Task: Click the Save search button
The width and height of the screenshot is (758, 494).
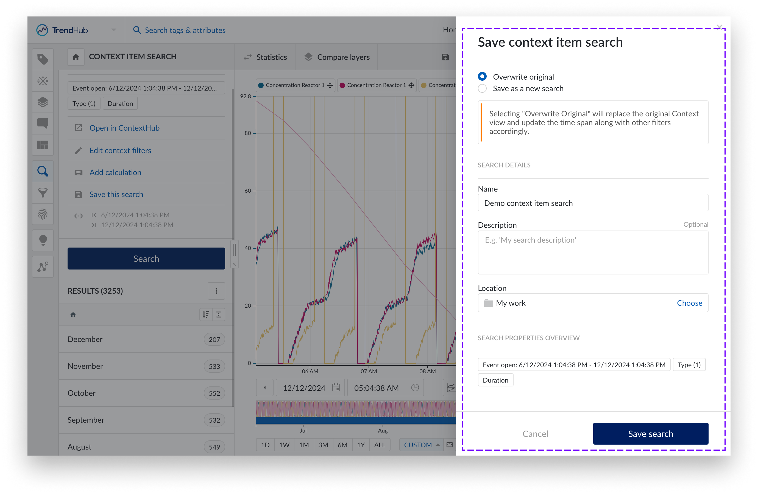Action: pos(650,434)
